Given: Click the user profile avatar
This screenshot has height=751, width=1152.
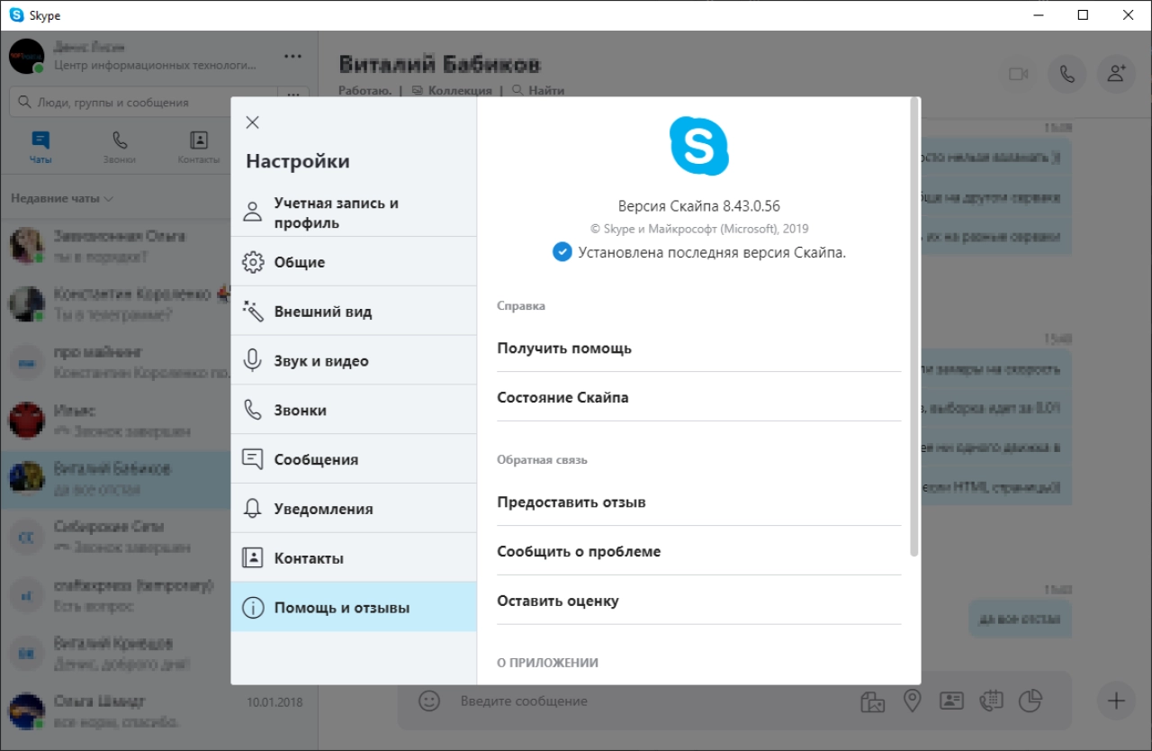Looking at the screenshot, I should 26,56.
